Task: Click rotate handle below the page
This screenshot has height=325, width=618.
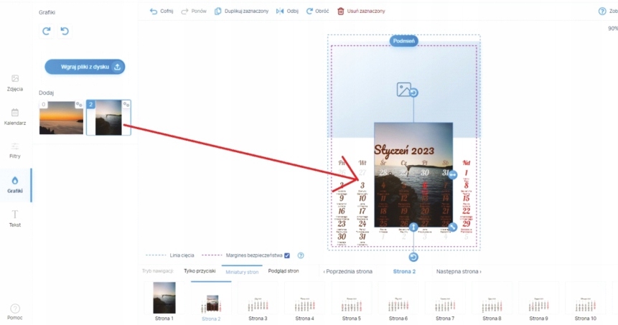Action: (413, 257)
